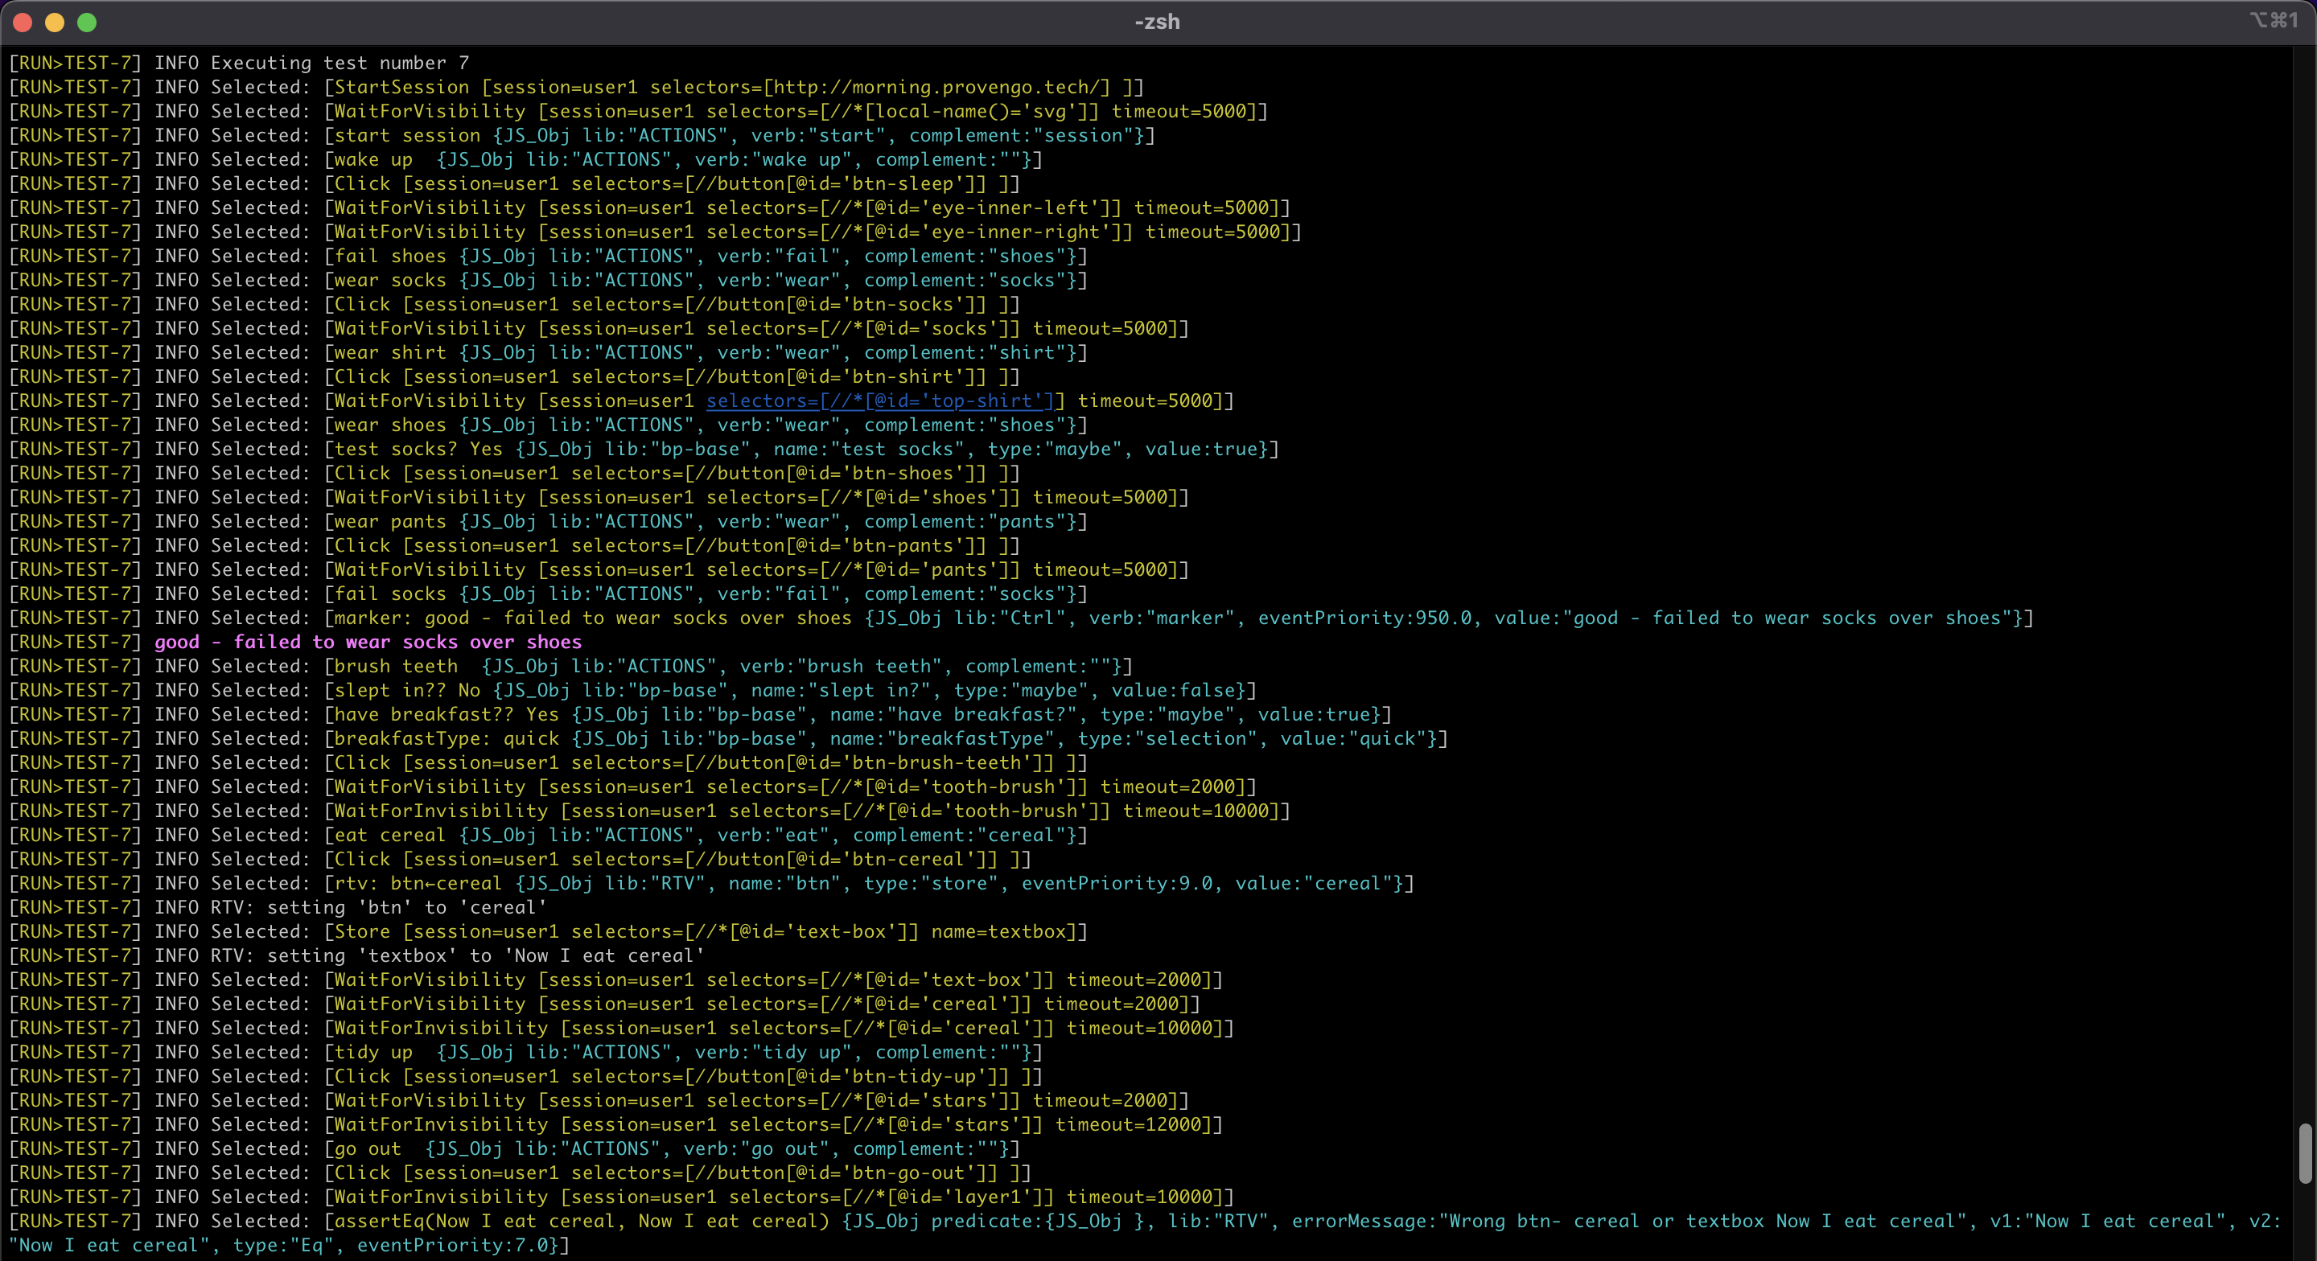
Task: Click the WaitForVisibility eye-inner-left line
Action: tap(649, 207)
